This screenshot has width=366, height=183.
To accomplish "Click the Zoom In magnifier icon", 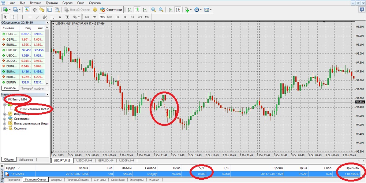I will coord(153,10).
